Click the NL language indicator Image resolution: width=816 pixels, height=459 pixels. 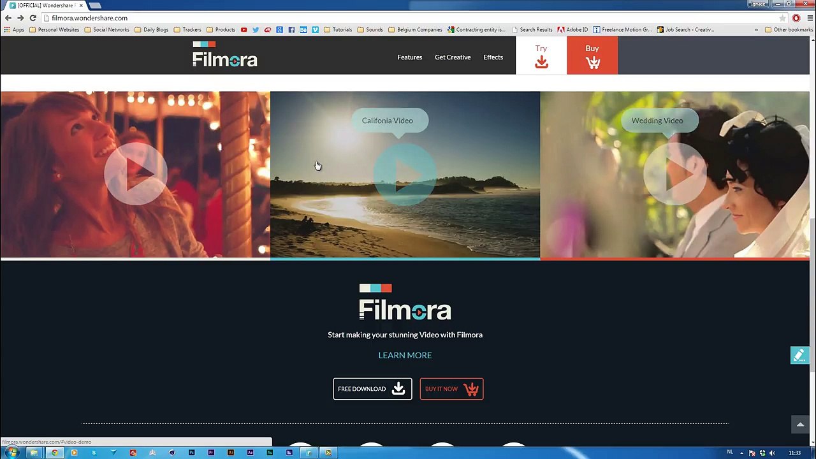point(730,453)
